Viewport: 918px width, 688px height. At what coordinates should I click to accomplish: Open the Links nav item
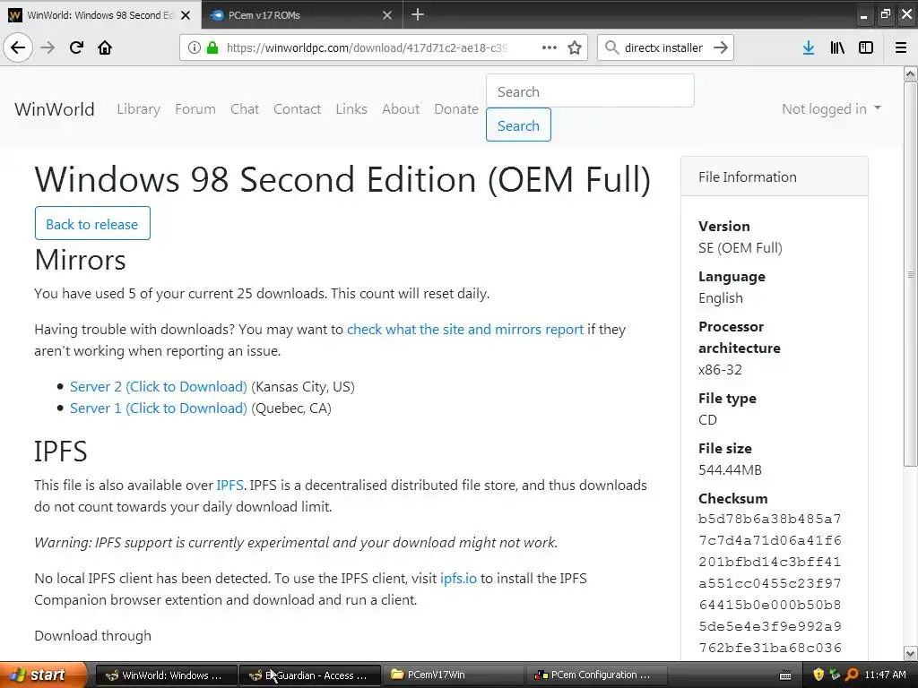point(351,108)
